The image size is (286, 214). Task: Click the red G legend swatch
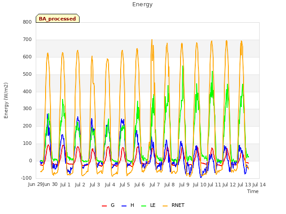(x=104, y=206)
